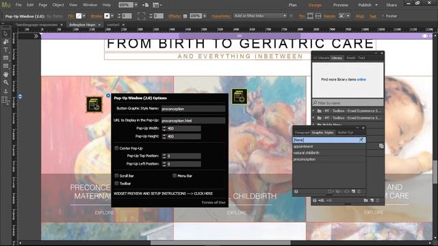Switch to Plan mode
Screen dimensions: 438x246
tap(292, 5)
